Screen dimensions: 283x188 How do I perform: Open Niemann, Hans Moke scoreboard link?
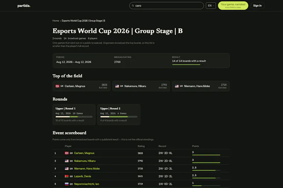click(x=87, y=169)
